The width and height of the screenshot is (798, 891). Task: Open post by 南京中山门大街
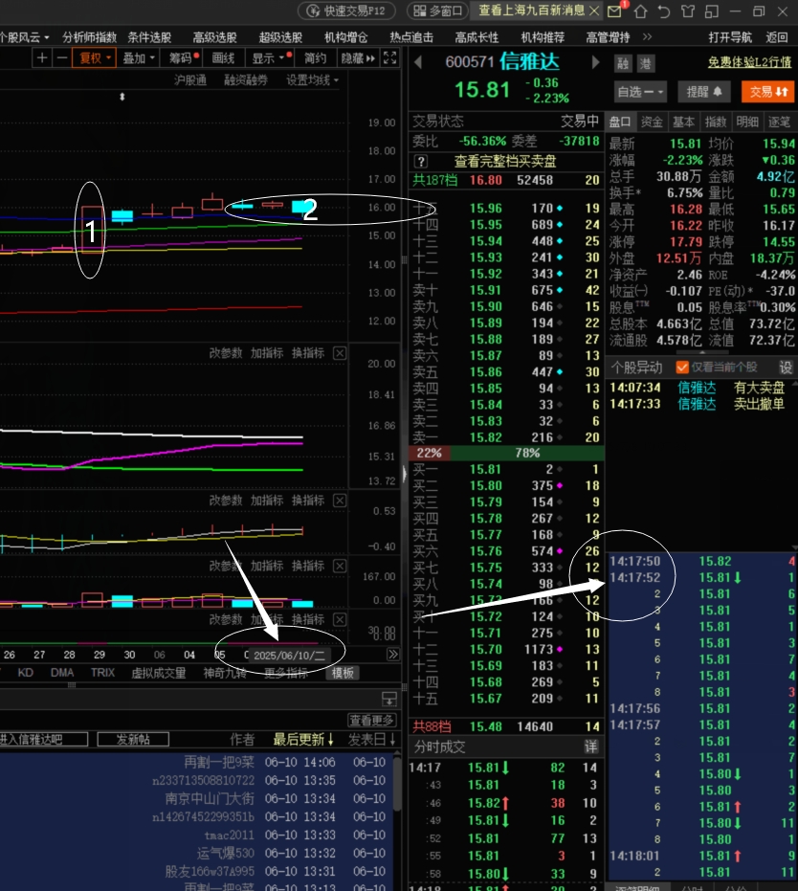209,798
